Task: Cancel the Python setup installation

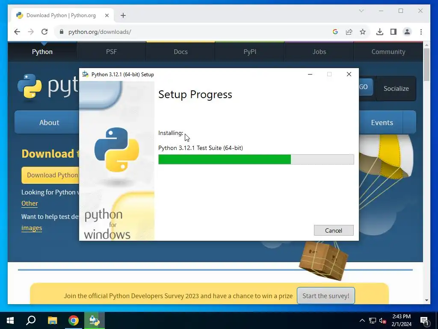Action: [x=334, y=230]
